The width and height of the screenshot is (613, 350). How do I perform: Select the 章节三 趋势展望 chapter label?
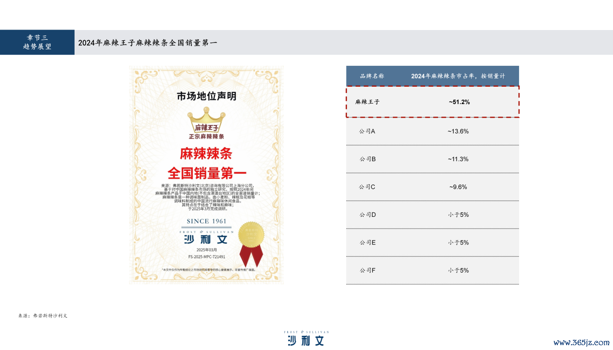click(37, 42)
